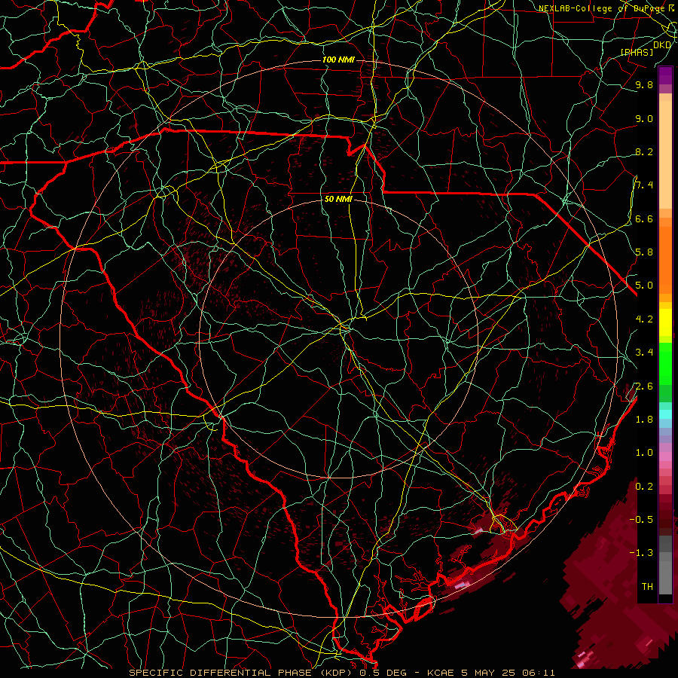Viewport: 678px width, 678px height.
Task: Select the 5.0 legend value
Action: tap(644, 286)
